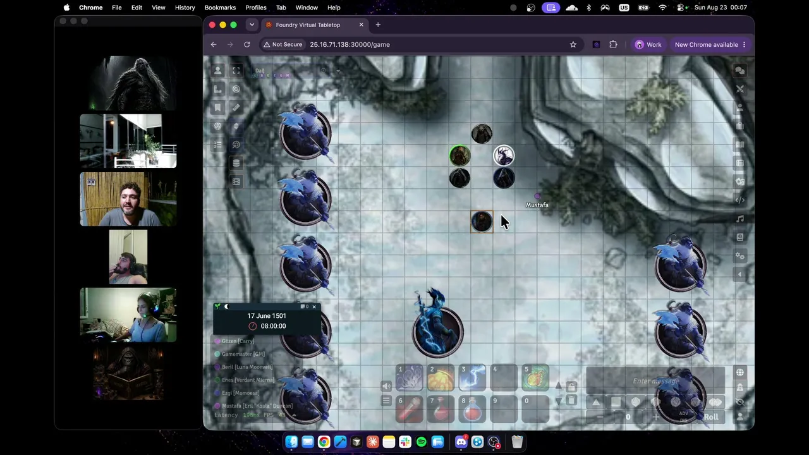Open the Card Stacks sidebar tab
The height and width of the screenshot is (455, 809).
pos(740,181)
